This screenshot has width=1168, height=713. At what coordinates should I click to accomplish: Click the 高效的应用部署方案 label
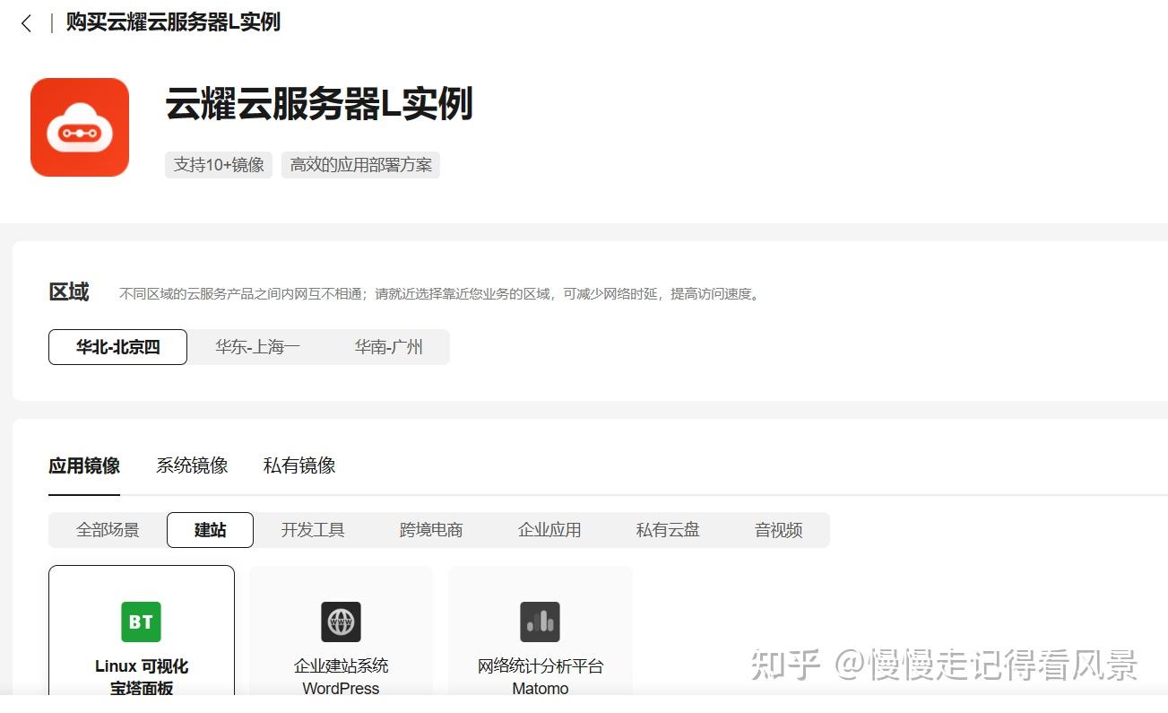click(360, 164)
